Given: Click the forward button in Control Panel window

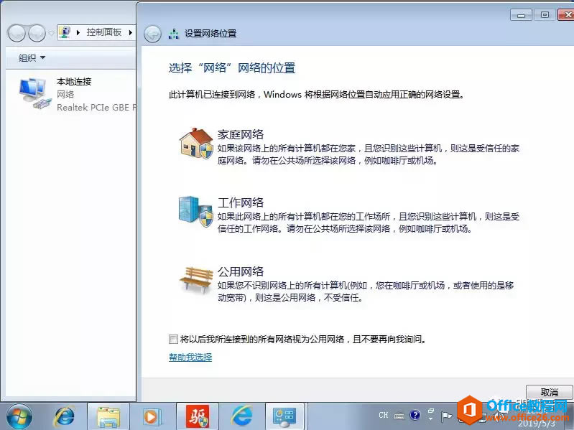Looking at the screenshot, I should pos(37,33).
